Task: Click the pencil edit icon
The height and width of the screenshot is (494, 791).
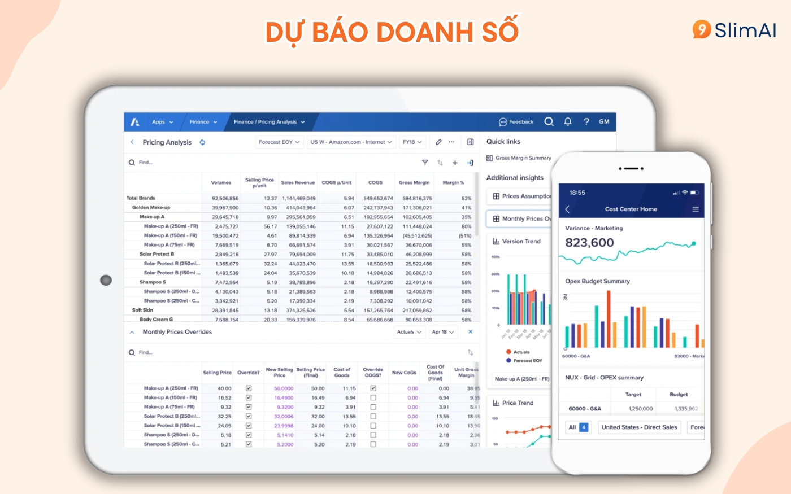Action: tap(438, 142)
